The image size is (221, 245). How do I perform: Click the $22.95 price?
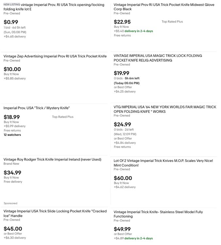tap(122, 22)
